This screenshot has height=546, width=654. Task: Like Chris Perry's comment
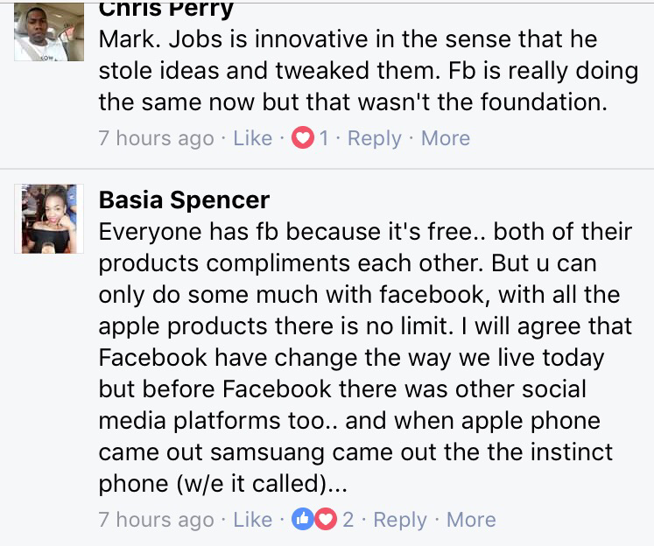point(252,138)
